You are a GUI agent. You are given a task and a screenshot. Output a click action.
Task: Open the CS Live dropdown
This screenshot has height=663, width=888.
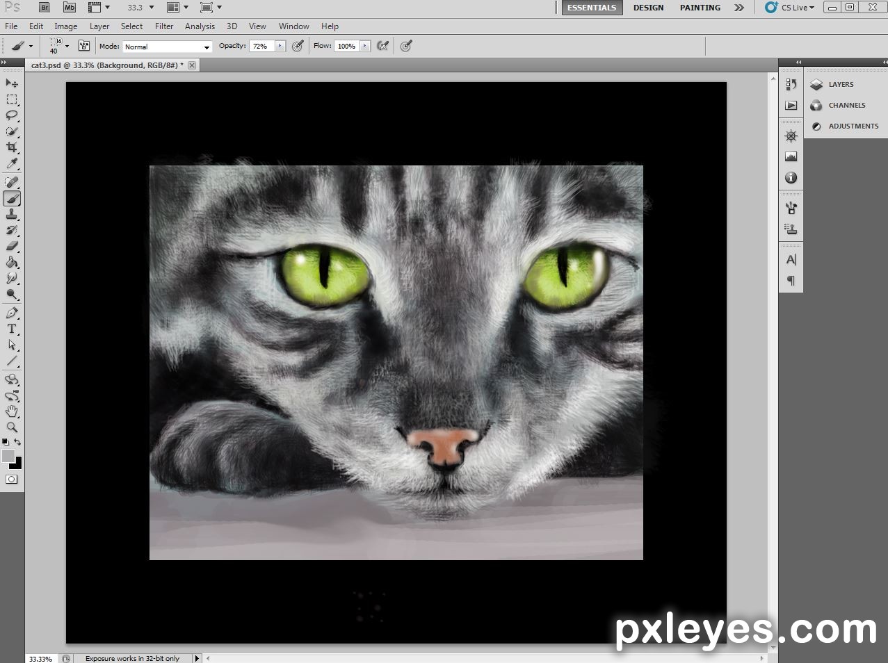[790, 8]
